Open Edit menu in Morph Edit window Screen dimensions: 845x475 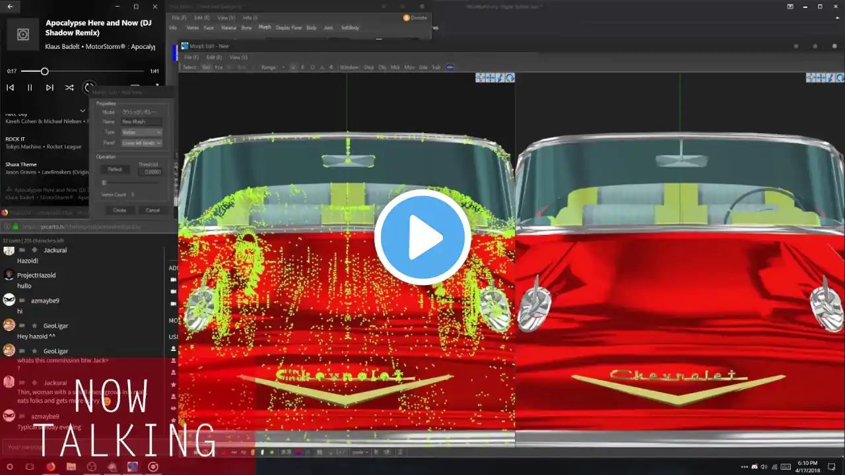coord(215,57)
